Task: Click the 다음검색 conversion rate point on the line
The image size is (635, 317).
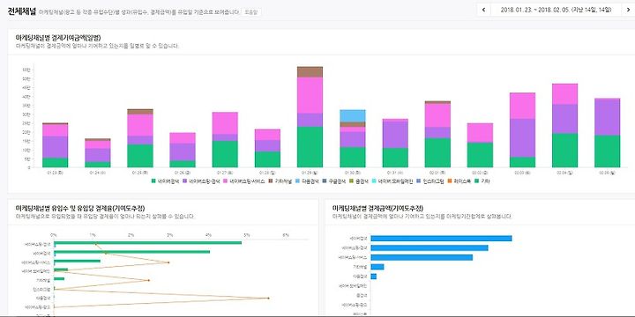Action: click(x=268, y=298)
